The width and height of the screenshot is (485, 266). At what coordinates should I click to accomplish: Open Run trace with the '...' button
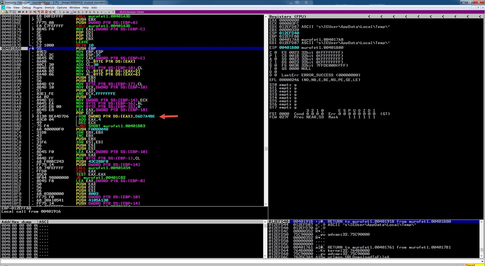[x=105, y=12]
